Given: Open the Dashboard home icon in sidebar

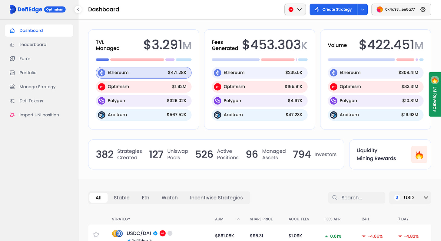Looking at the screenshot, I should [x=12, y=31].
